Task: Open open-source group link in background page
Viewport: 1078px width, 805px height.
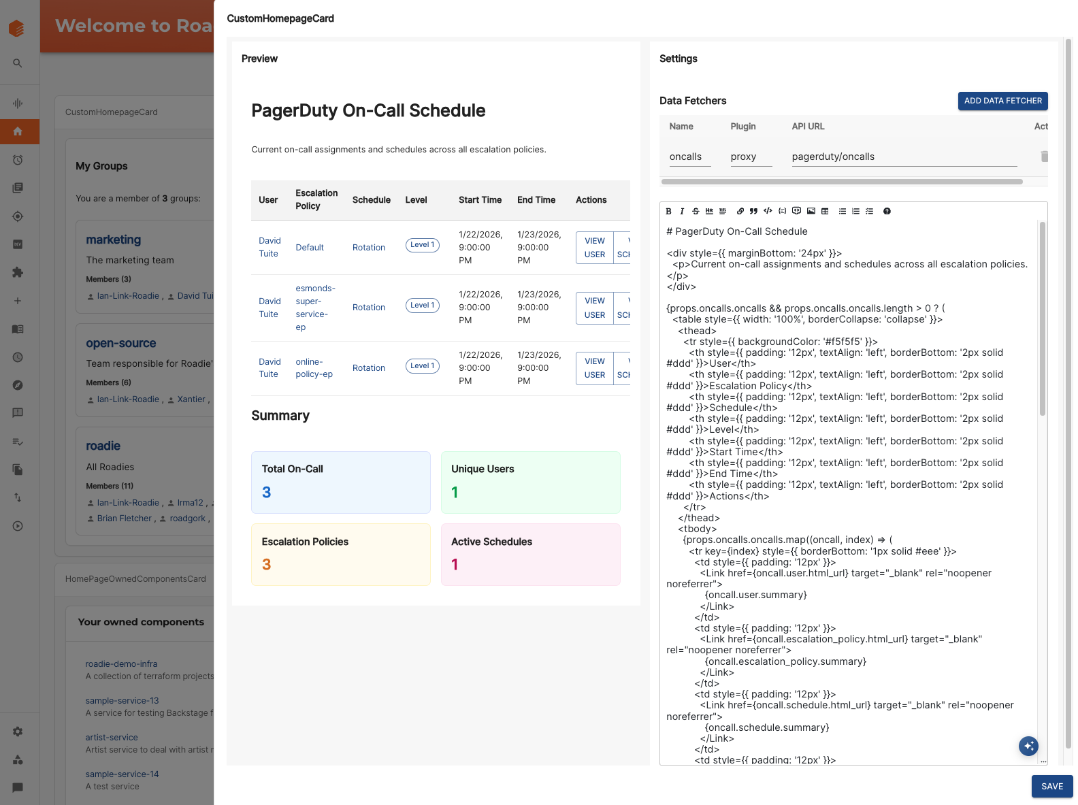Action: pos(121,343)
